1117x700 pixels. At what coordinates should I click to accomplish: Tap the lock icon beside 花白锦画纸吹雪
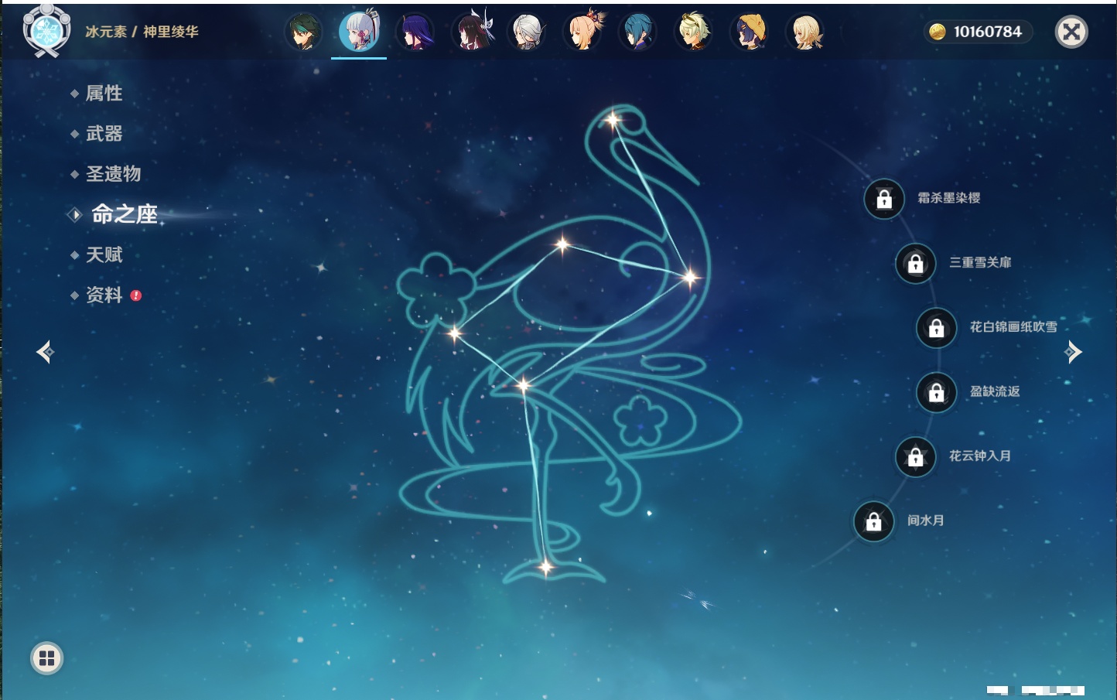pyautogui.click(x=937, y=328)
